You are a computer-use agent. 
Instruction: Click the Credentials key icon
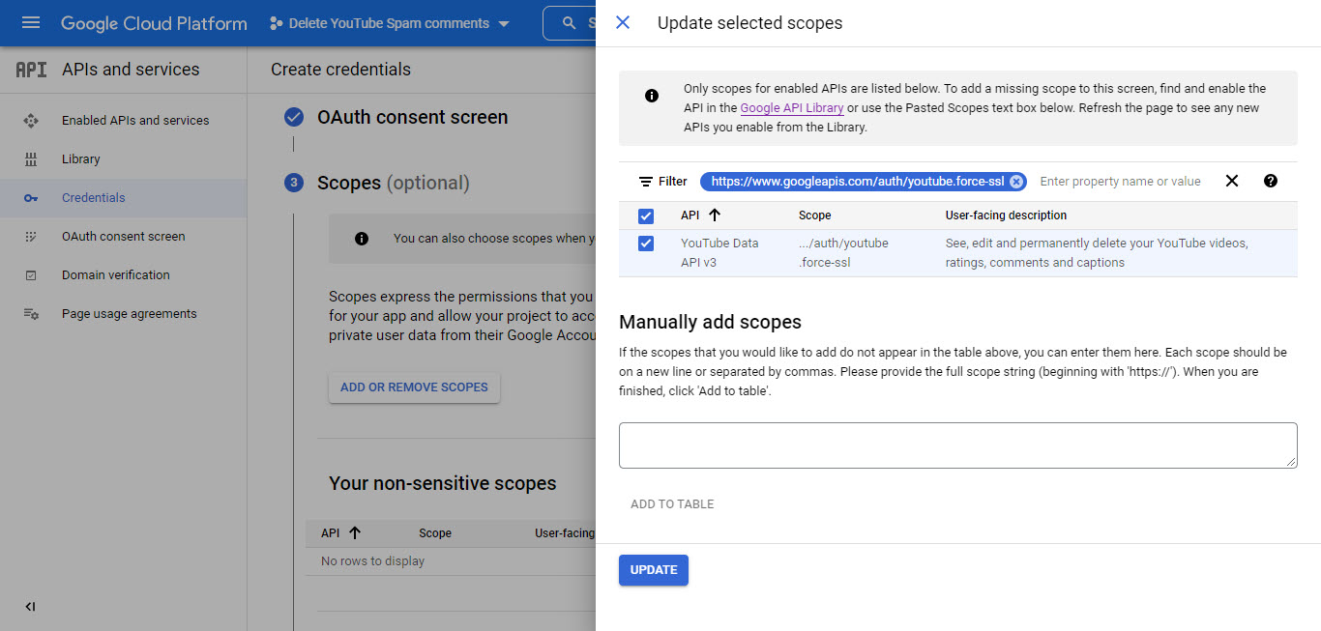click(x=31, y=198)
